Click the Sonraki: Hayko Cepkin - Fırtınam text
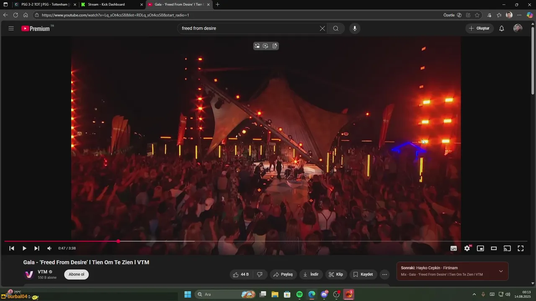Image resolution: width=536 pixels, height=301 pixels. point(429,268)
